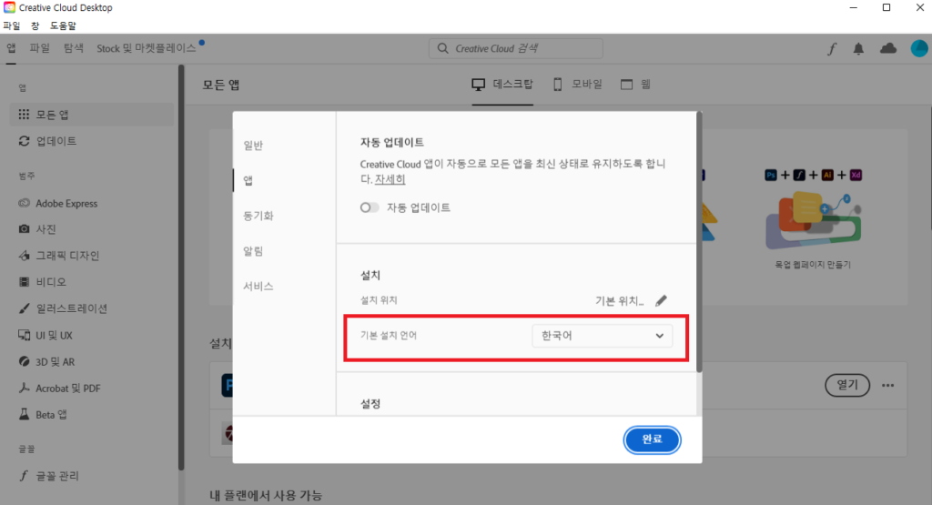
Task: Click the search magnifier icon
Action: 443,48
